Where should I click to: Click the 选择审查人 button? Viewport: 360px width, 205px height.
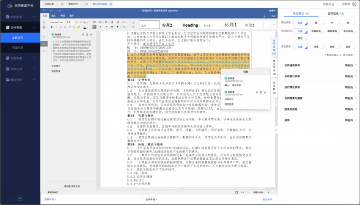tap(151, 199)
